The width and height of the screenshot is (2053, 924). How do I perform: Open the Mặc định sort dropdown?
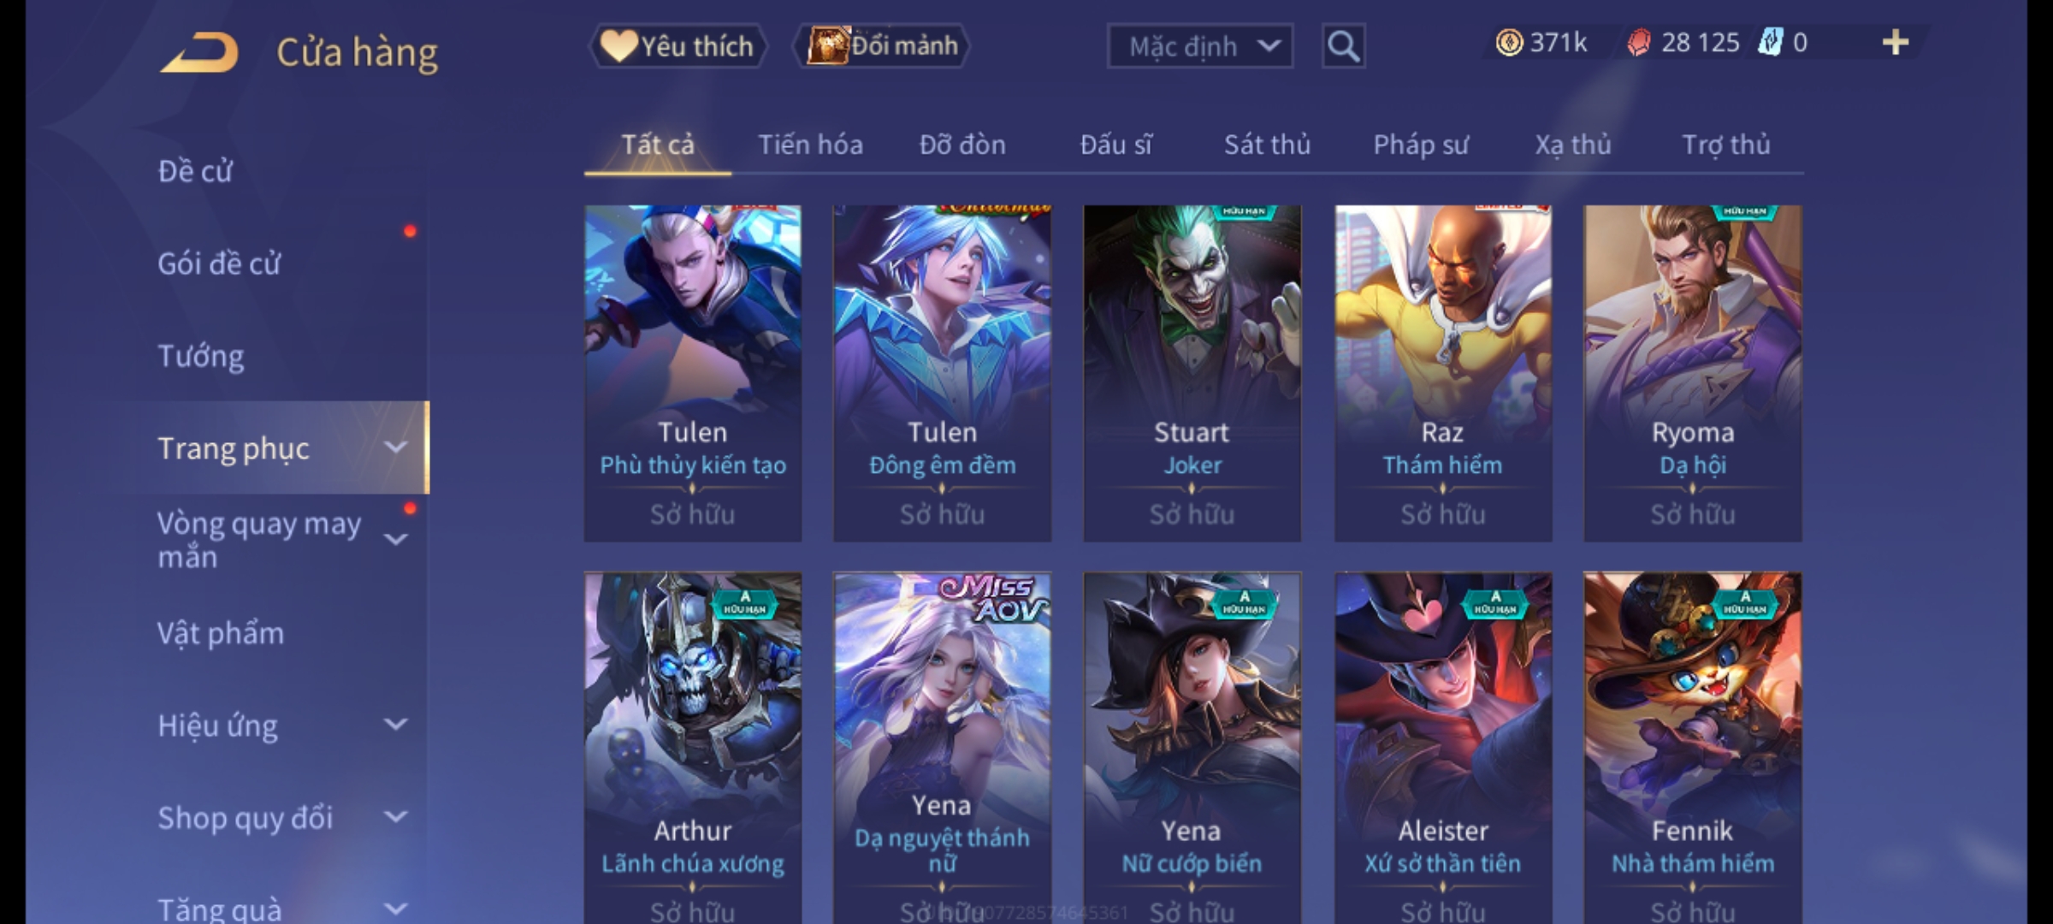point(1200,46)
